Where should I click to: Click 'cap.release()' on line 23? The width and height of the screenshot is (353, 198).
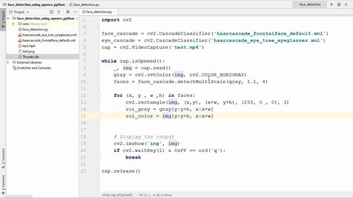(x=121, y=171)
